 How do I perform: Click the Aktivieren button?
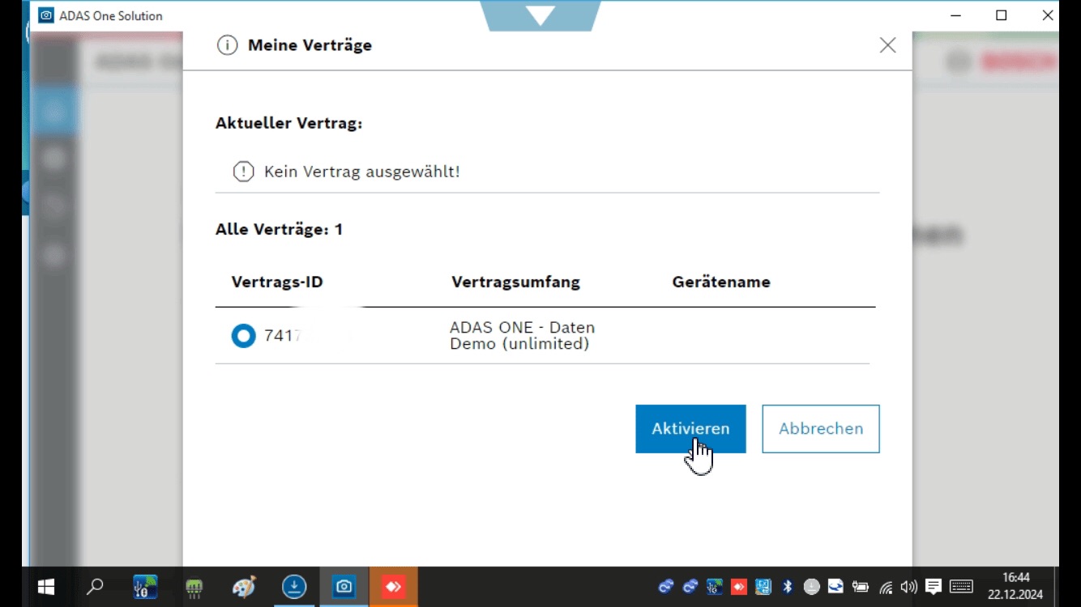(690, 429)
